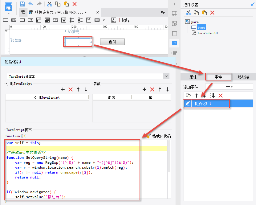Viewport: 256px width, 205px height.
Task: Click the parameter panel edit icon
Action: [124, 20]
